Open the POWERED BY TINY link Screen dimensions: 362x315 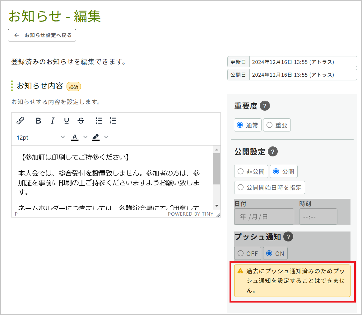click(190, 214)
